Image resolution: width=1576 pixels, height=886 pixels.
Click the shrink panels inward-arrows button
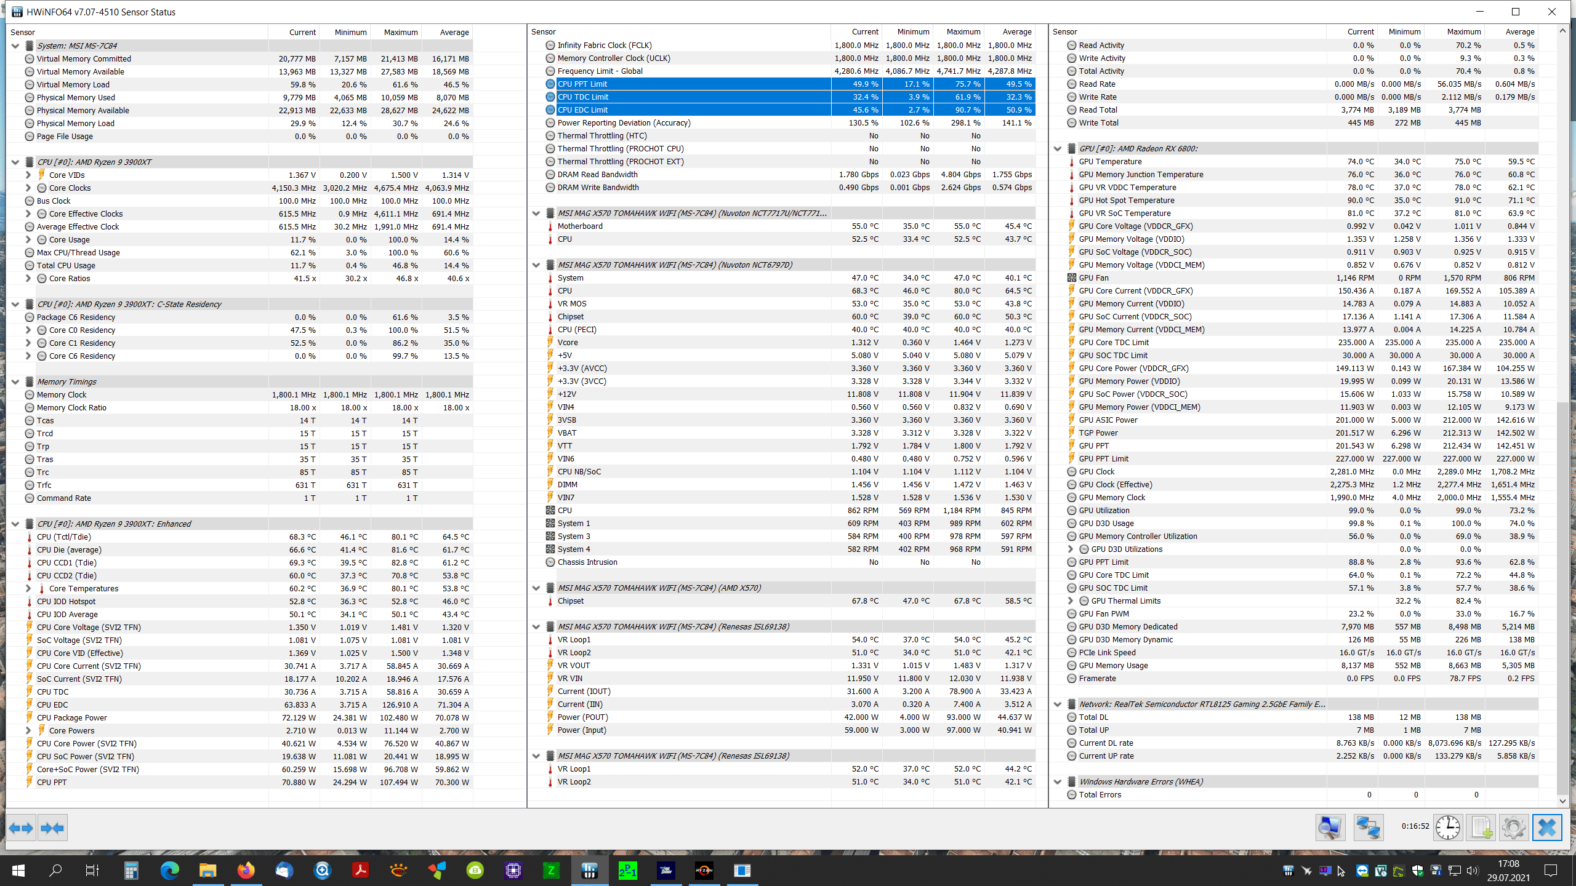[52, 828]
